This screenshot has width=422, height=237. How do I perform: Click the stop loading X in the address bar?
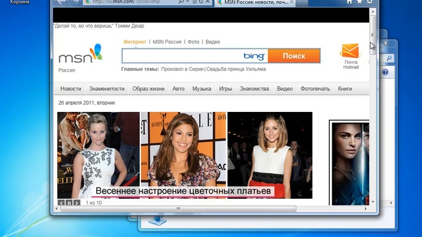[x=208, y=1]
